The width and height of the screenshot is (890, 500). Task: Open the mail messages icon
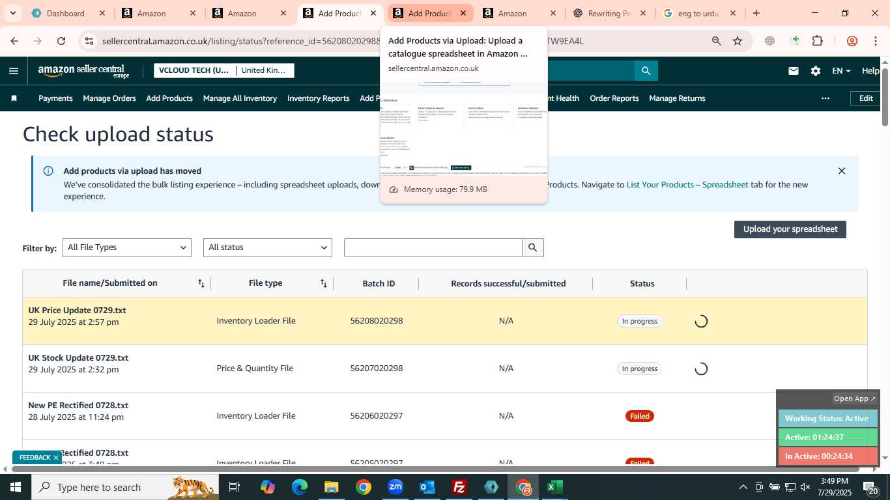click(793, 71)
